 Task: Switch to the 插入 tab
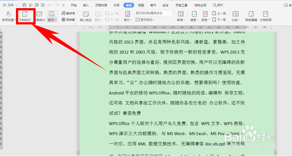coord(86,5)
